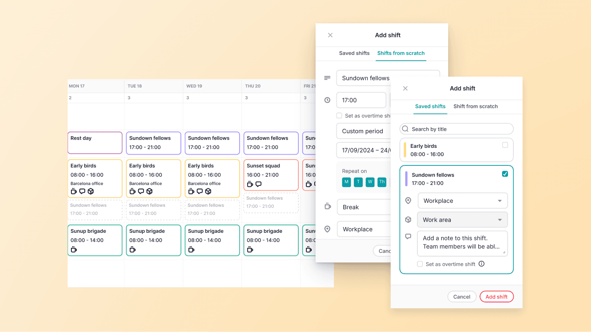Toggle the Thursday repeat day button
The image size is (591, 332).
[381, 182]
